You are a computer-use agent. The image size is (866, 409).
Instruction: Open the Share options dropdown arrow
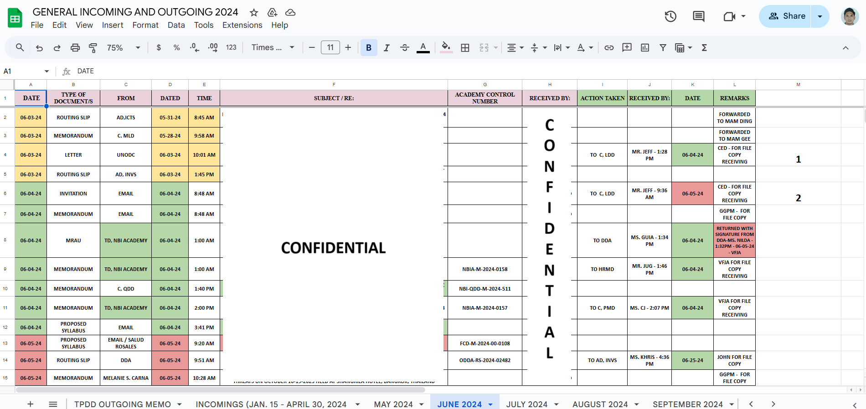click(820, 16)
